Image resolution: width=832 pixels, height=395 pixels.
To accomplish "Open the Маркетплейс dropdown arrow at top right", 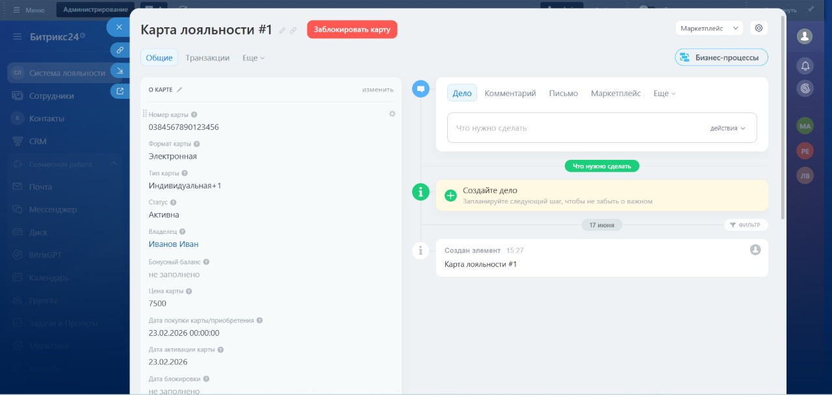I will [x=735, y=28].
